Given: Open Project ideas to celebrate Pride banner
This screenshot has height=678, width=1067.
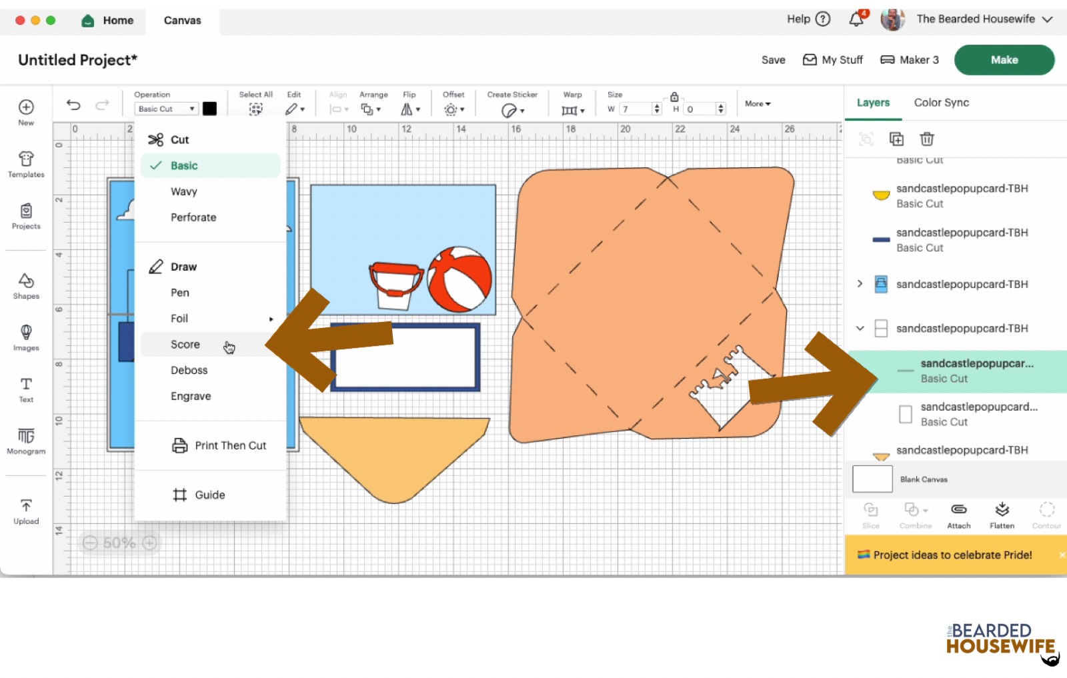Looking at the screenshot, I should pos(953,555).
